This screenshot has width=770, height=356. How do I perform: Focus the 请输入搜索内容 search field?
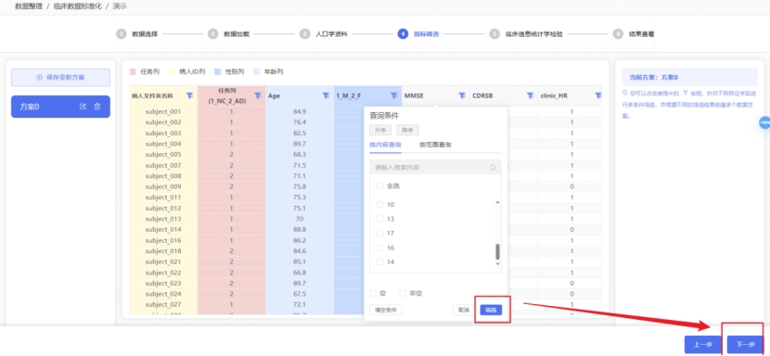pyautogui.click(x=436, y=168)
